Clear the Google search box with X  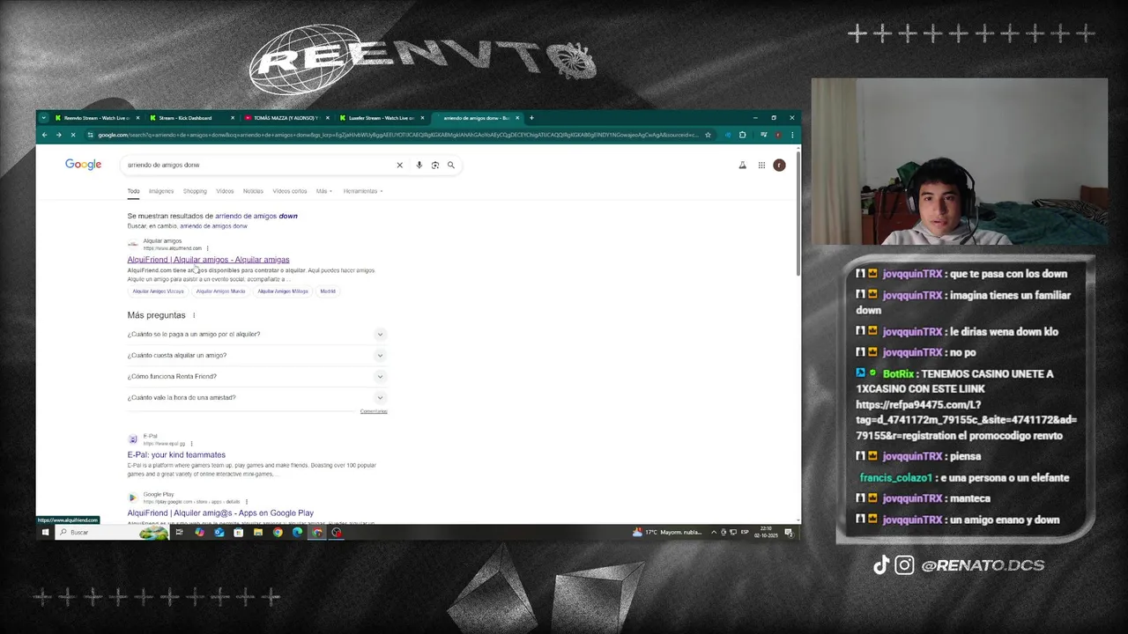click(399, 165)
